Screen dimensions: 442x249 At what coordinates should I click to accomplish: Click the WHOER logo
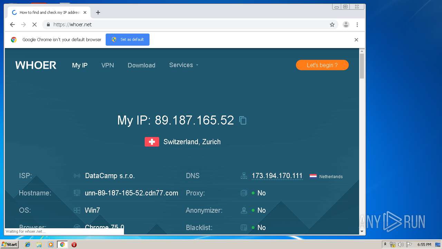[36, 65]
